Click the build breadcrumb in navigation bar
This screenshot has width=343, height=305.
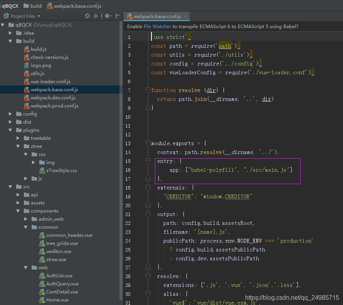36,6
